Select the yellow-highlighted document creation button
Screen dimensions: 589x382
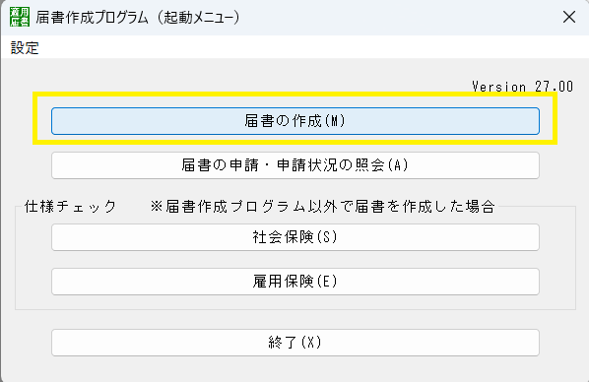295,121
